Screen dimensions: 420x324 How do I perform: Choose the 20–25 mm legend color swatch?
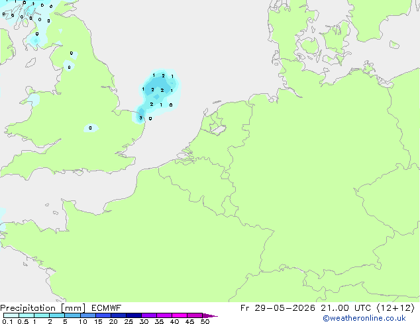118,315
